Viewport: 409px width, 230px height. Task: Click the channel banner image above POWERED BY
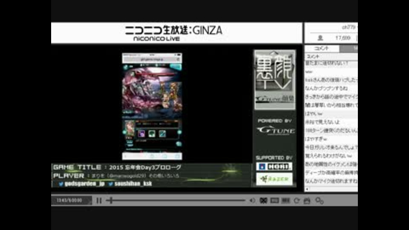click(x=275, y=80)
